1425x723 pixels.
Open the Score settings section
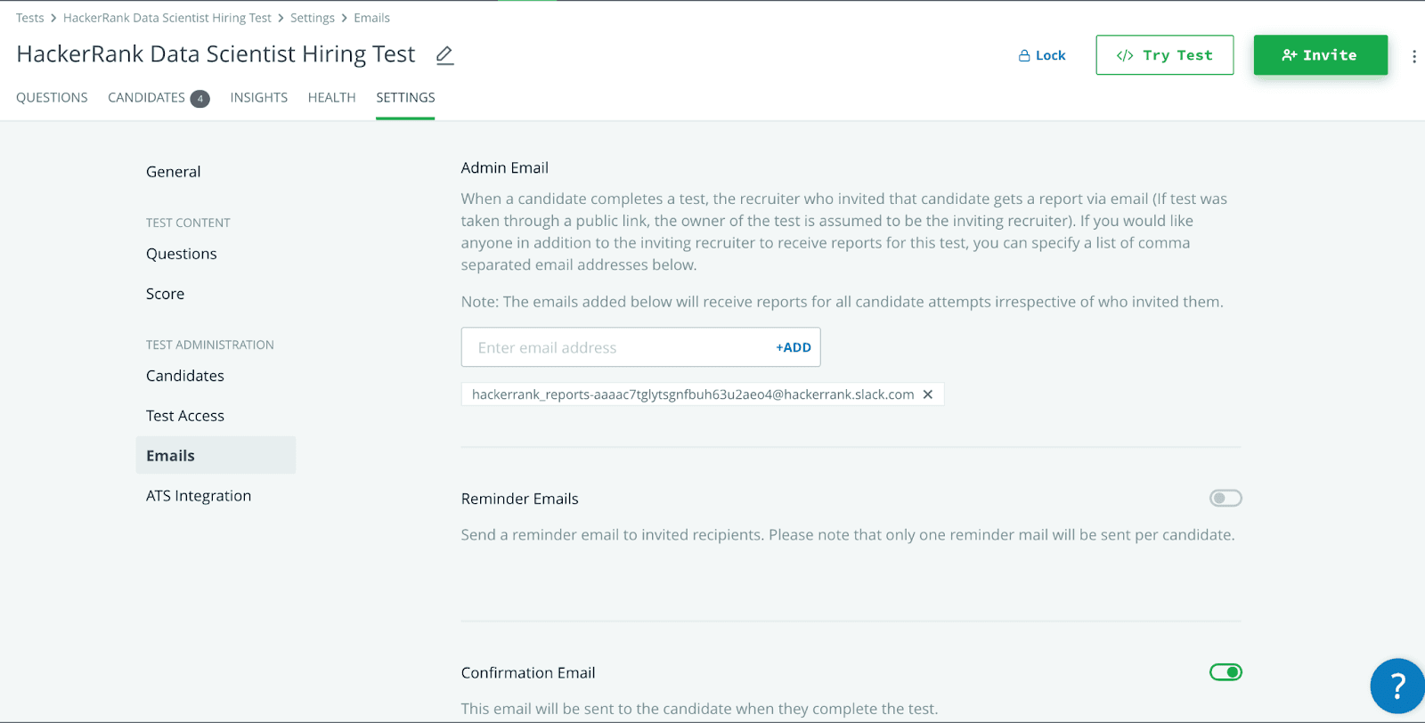(x=166, y=294)
